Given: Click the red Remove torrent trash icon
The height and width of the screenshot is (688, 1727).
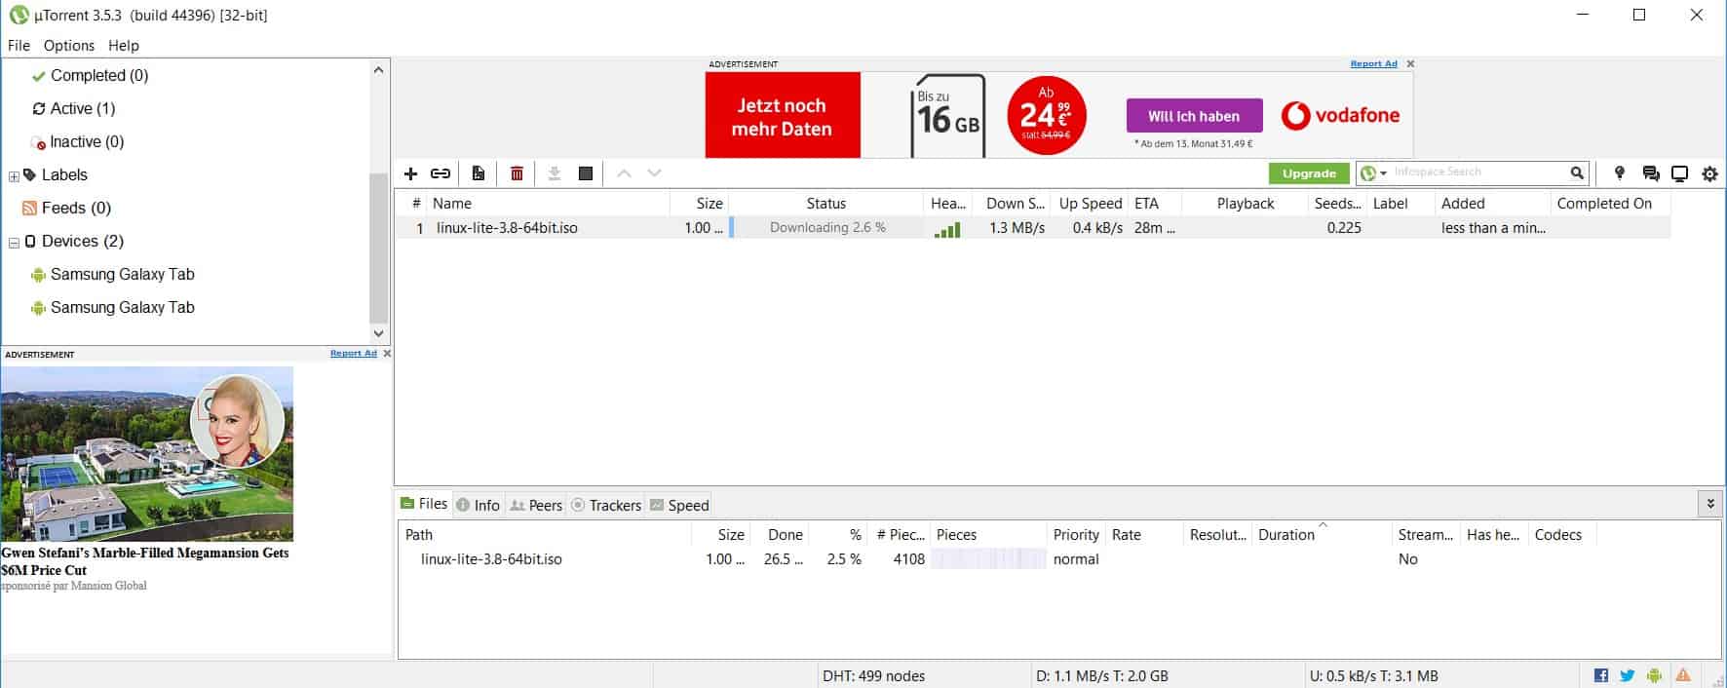Looking at the screenshot, I should coord(517,173).
